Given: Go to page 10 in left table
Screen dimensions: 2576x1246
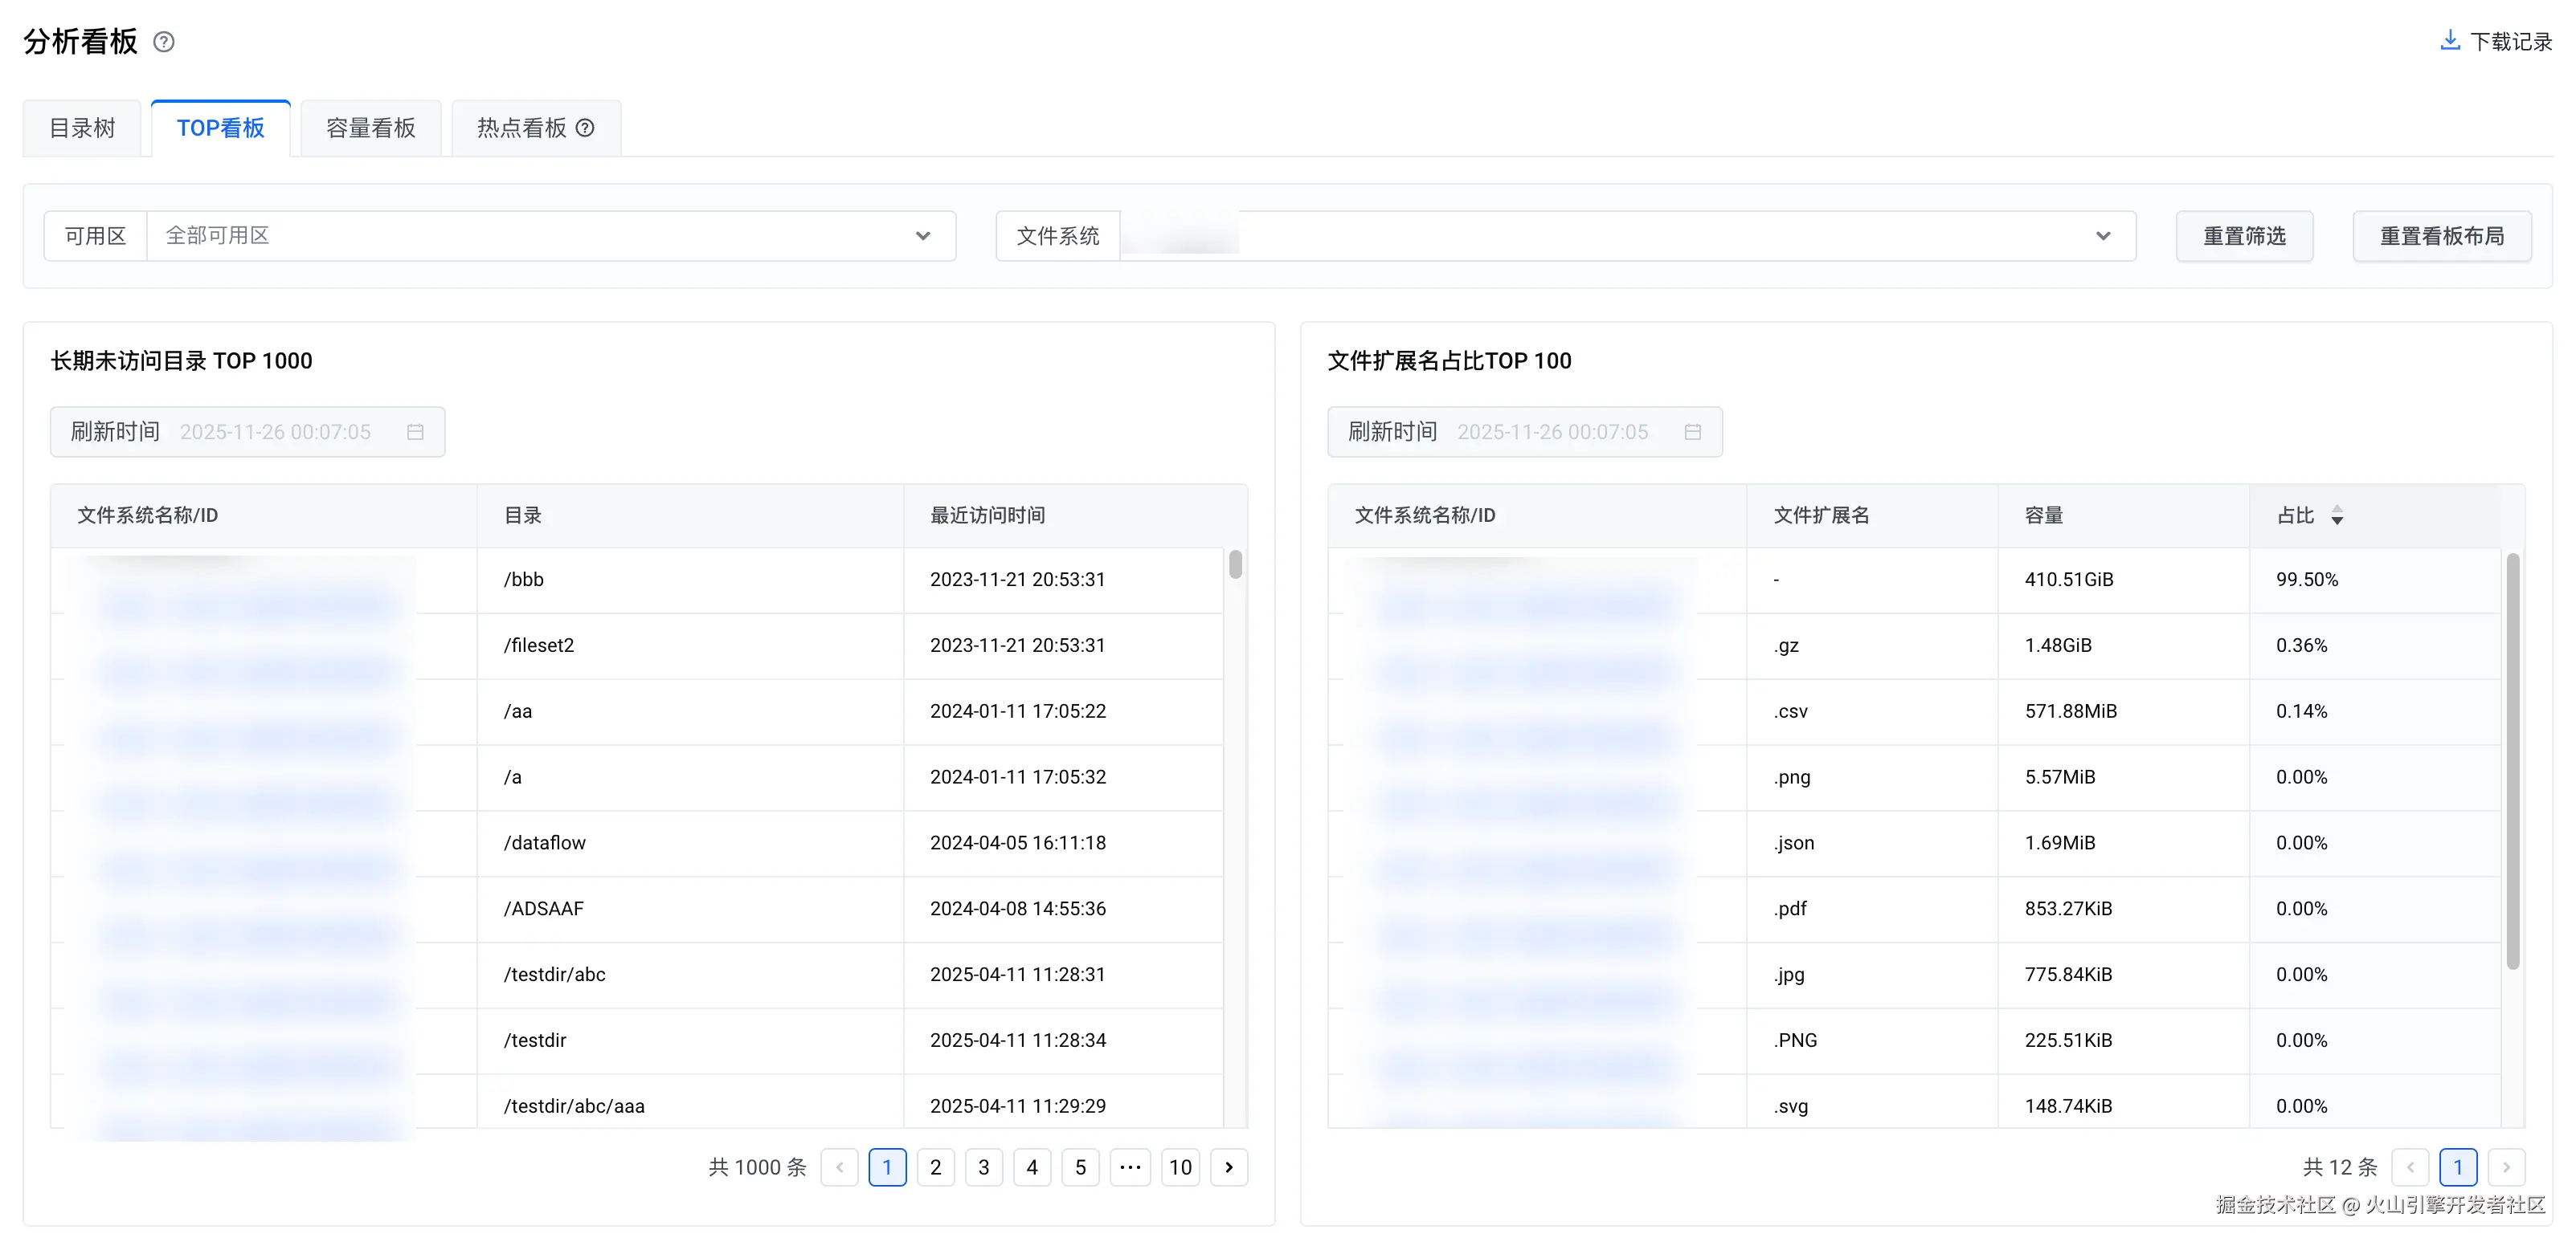Looking at the screenshot, I should [x=1180, y=1167].
